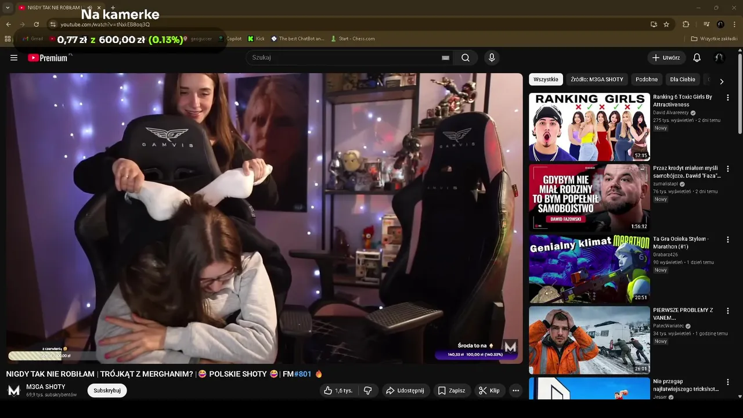Open YouTube notifications bell

[x=697, y=57]
